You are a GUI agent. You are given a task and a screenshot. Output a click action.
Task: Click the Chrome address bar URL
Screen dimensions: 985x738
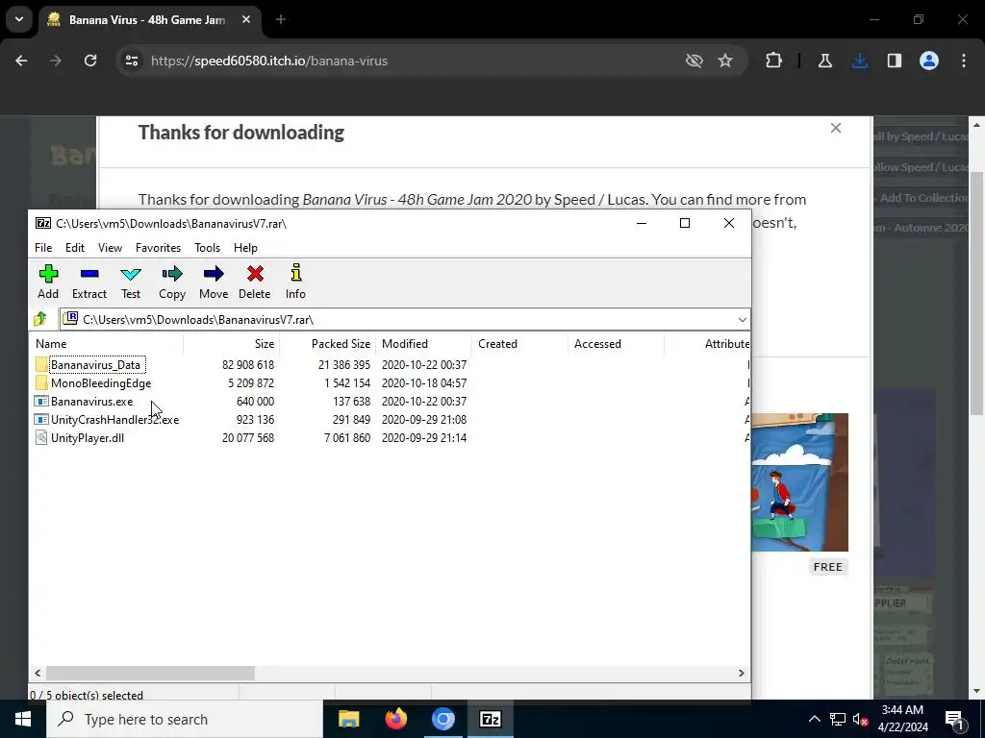269,61
